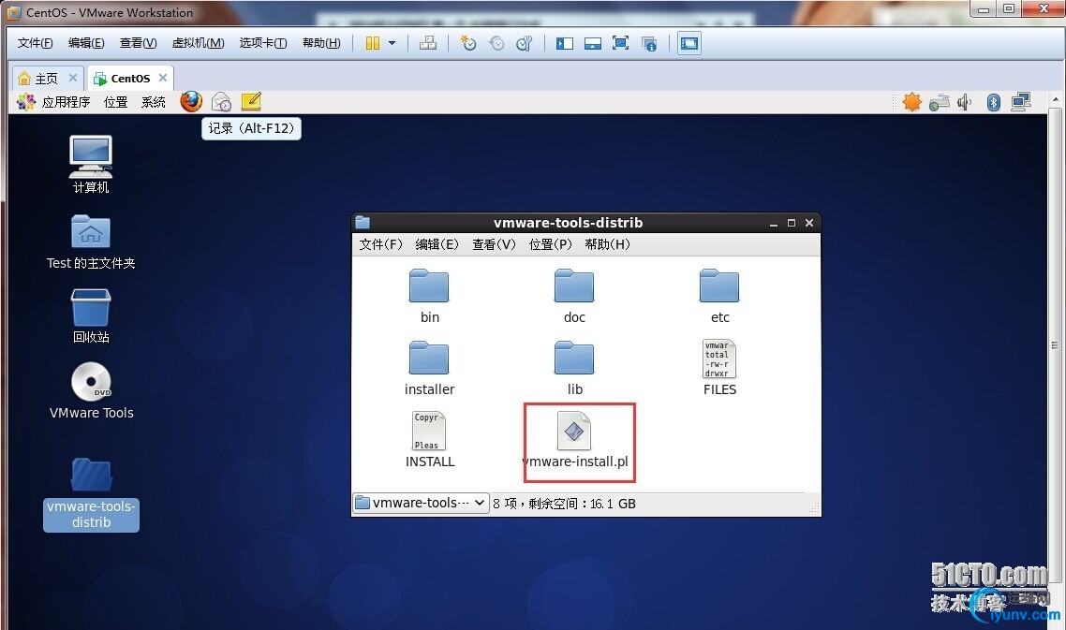Select the lib folder
This screenshot has height=630, width=1066.
574,368
